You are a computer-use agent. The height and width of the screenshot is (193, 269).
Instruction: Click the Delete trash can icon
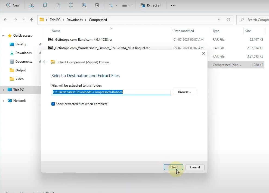coord(97,5)
